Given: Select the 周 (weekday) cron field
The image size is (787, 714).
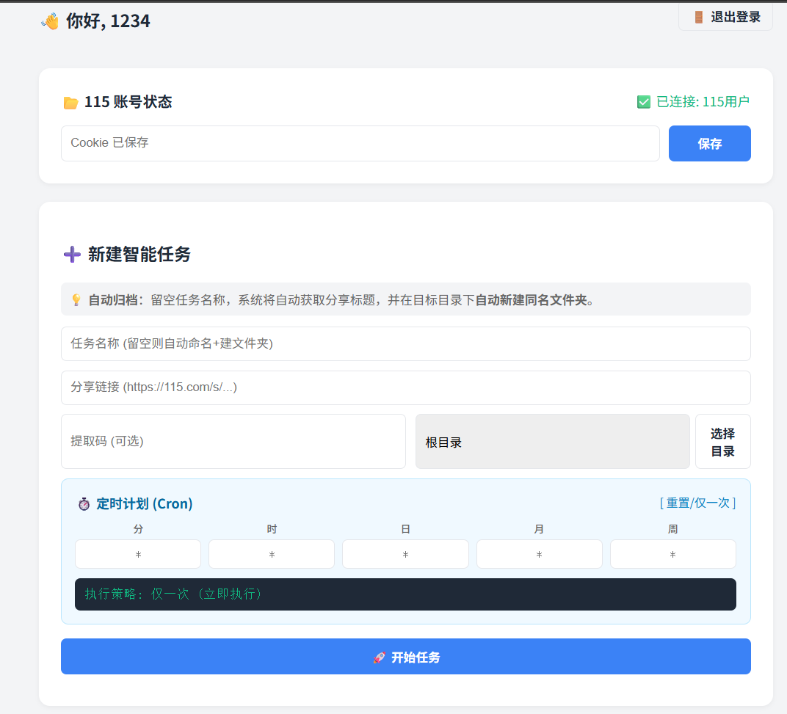Looking at the screenshot, I should pos(673,555).
